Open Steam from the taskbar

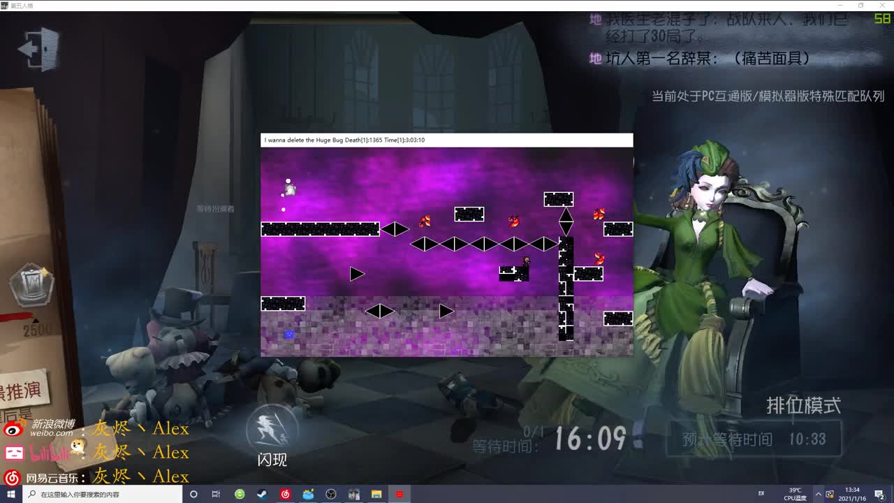(x=262, y=494)
